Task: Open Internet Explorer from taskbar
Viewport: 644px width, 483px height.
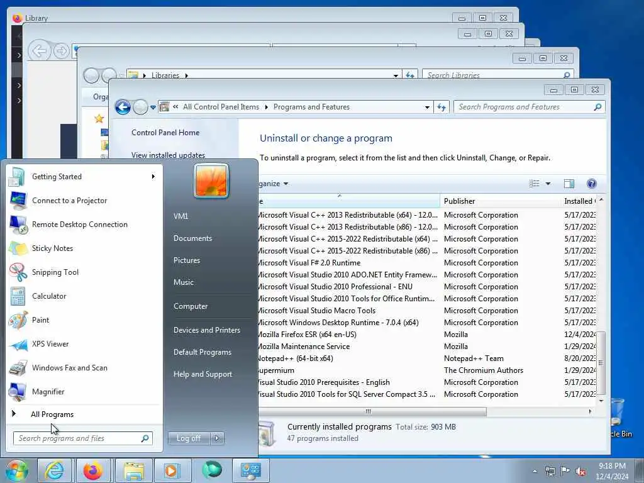Action: (x=54, y=470)
